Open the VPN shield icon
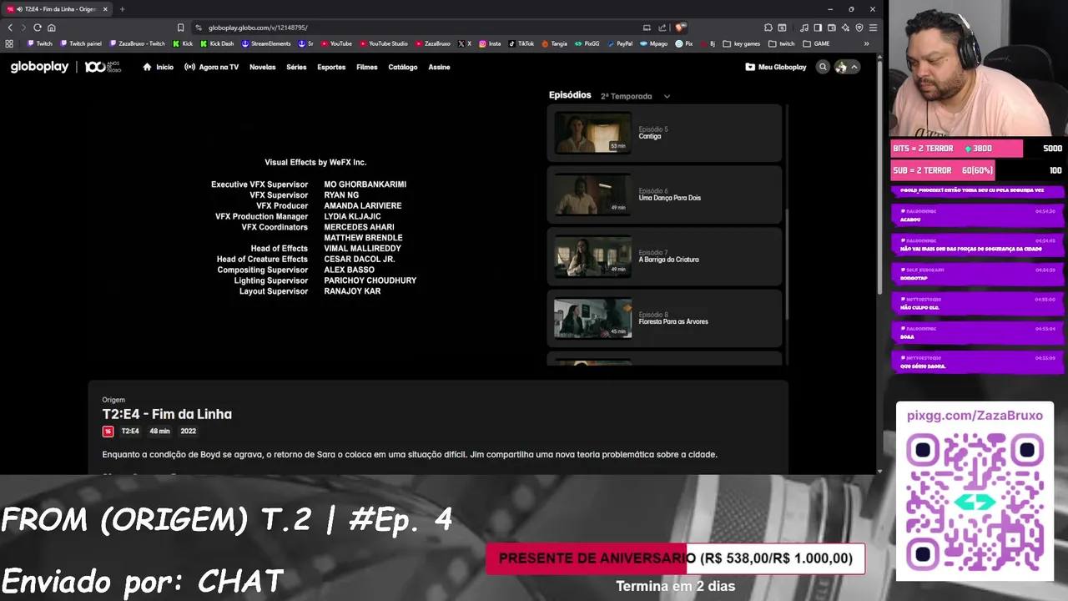 [859, 28]
